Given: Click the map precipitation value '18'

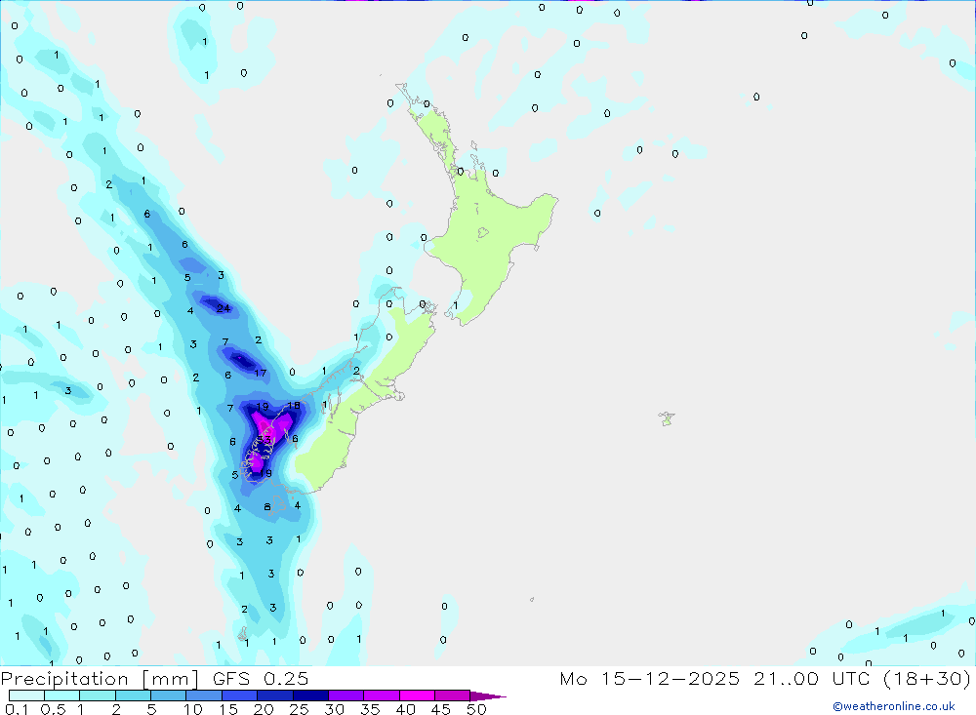Looking at the screenshot, I should pos(294,406).
